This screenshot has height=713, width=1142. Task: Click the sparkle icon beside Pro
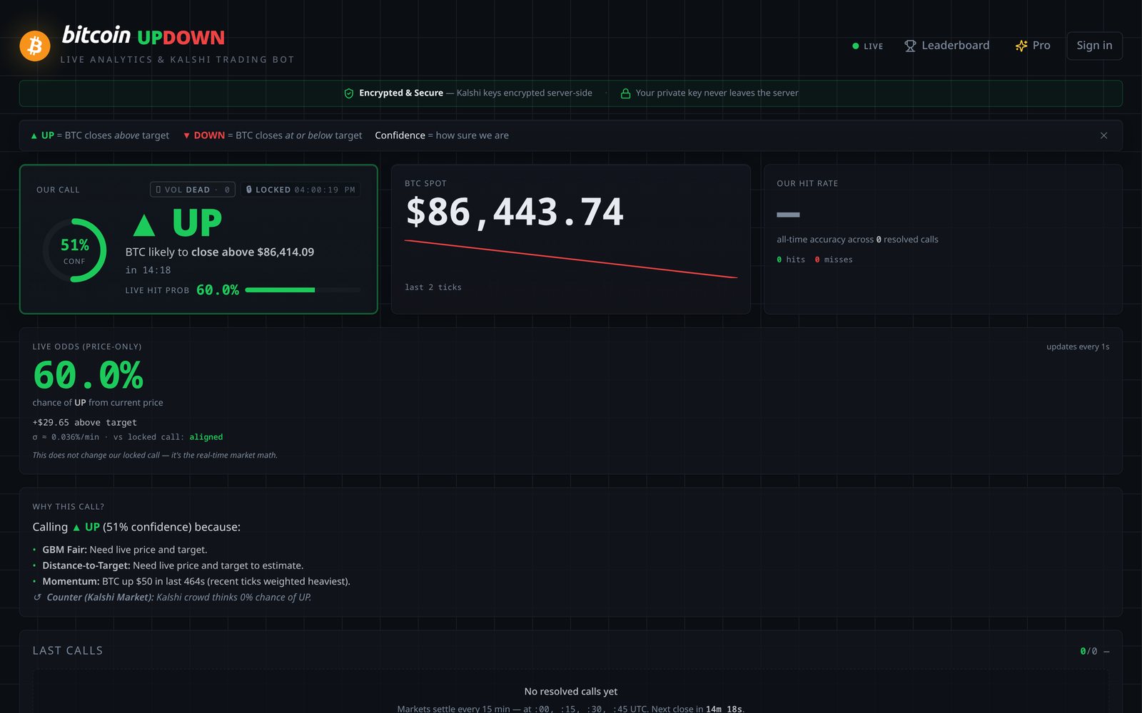[1021, 46]
